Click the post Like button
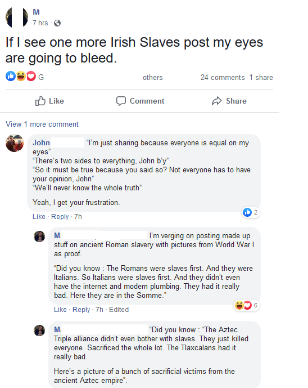The width and height of the screenshot is (308, 388). pos(49,101)
